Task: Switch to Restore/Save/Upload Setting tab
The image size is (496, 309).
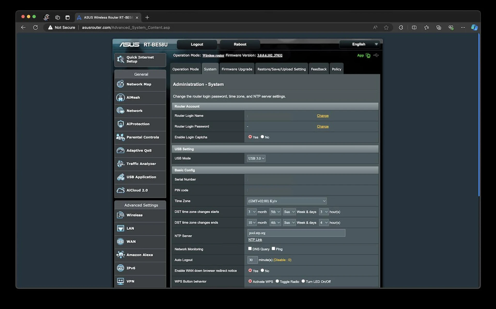Action: [281, 69]
